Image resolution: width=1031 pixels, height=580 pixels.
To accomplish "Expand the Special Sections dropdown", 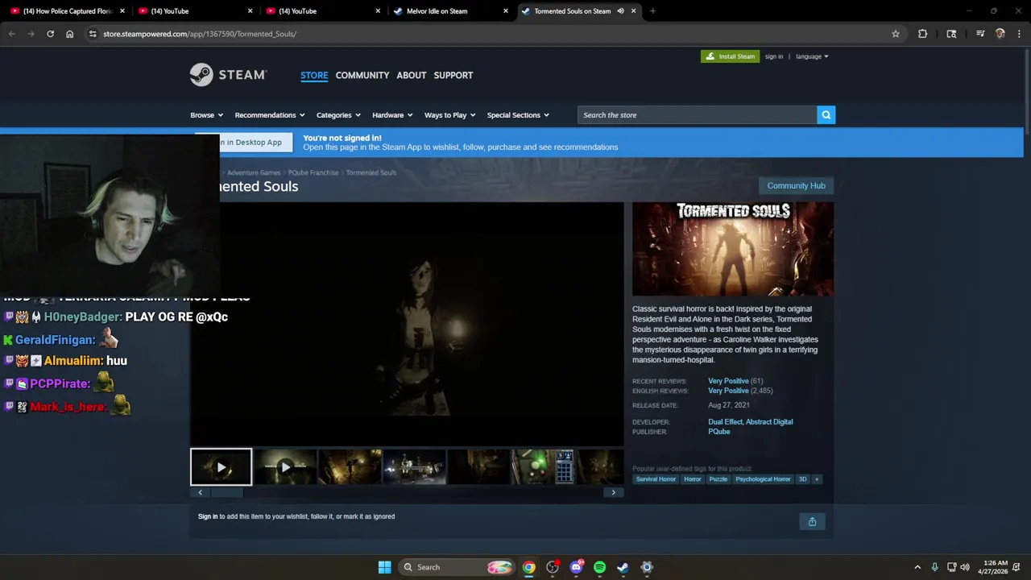I will tap(518, 115).
